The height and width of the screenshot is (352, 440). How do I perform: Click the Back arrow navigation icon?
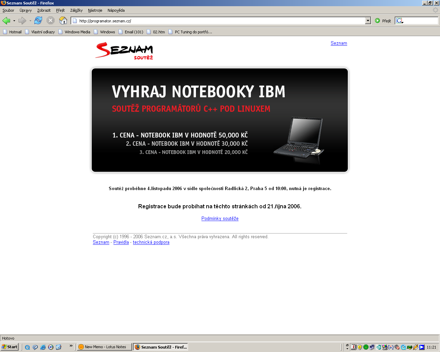tap(6, 21)
